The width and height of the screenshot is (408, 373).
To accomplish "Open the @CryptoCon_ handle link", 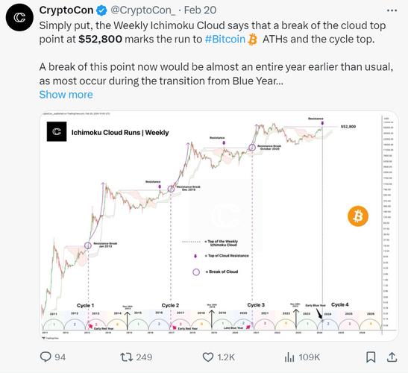I will tap(143, 10).
